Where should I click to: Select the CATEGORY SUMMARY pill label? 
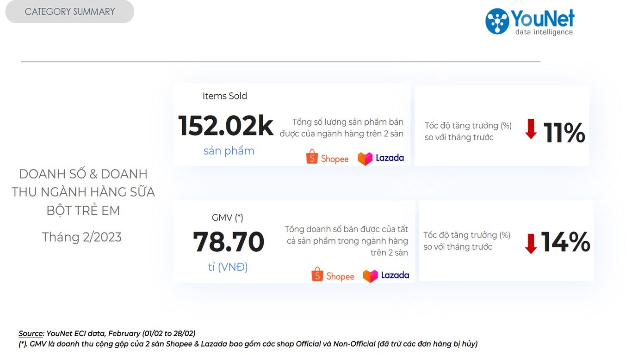tap(70, 12)
